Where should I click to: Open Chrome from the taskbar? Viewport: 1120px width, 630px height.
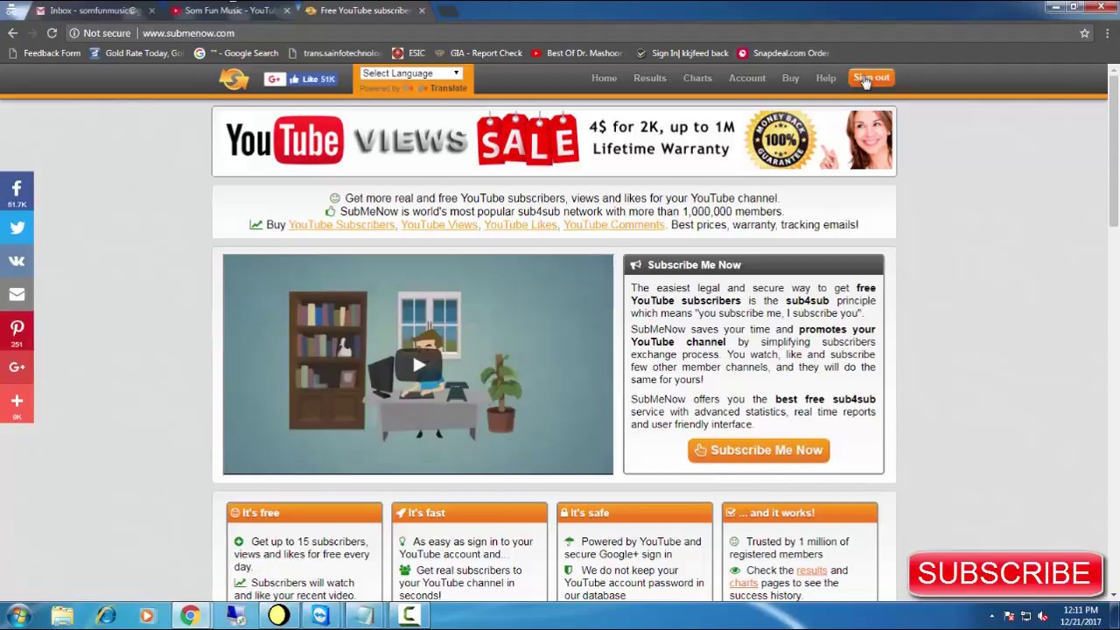(x=190, y=615)
